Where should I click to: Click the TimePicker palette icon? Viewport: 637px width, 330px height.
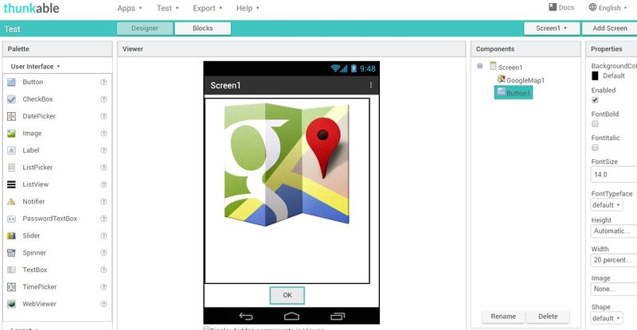tap(11, 287)
